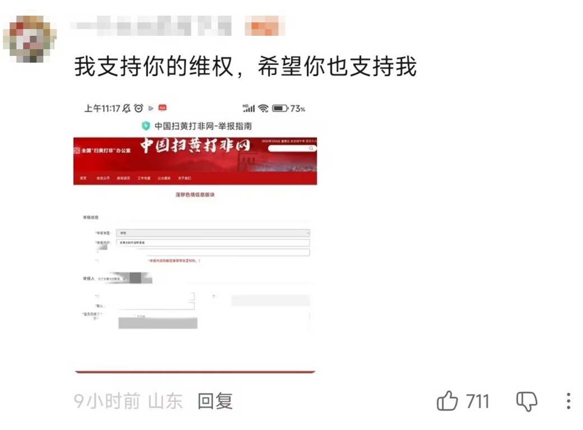Select the 关于我们 nav item
Image resolution: width=583 pixels, height=430 pixels.
pos(184,178)
